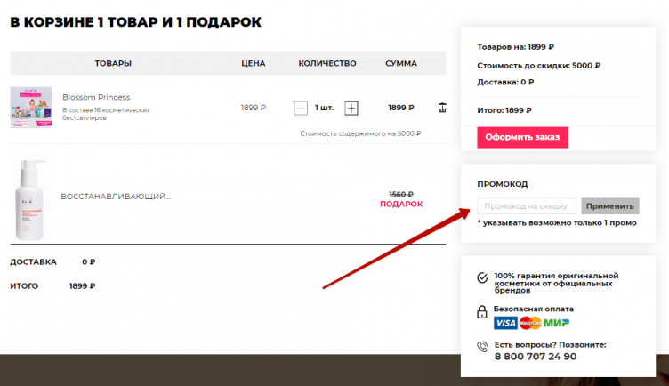Click the text Стоимость содержимого на 5000 ₽

point(360,133)
